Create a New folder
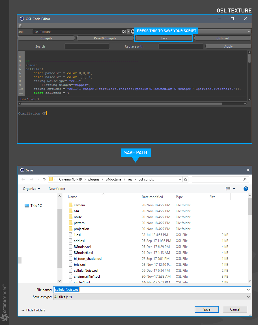Viewport: 258px width, 325px height. point(57,189)
